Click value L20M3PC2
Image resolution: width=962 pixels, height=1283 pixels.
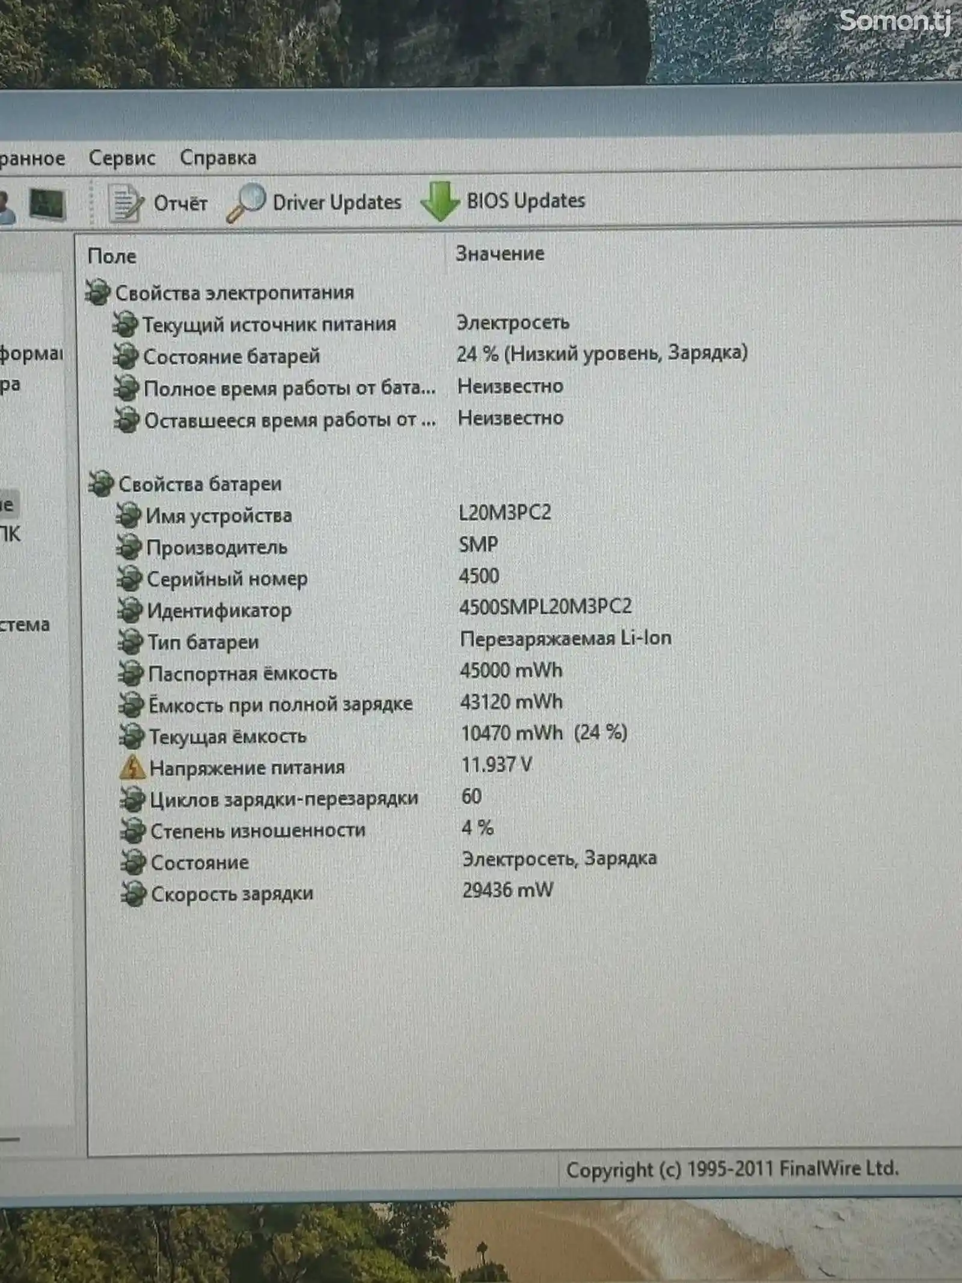coord(504,512)
